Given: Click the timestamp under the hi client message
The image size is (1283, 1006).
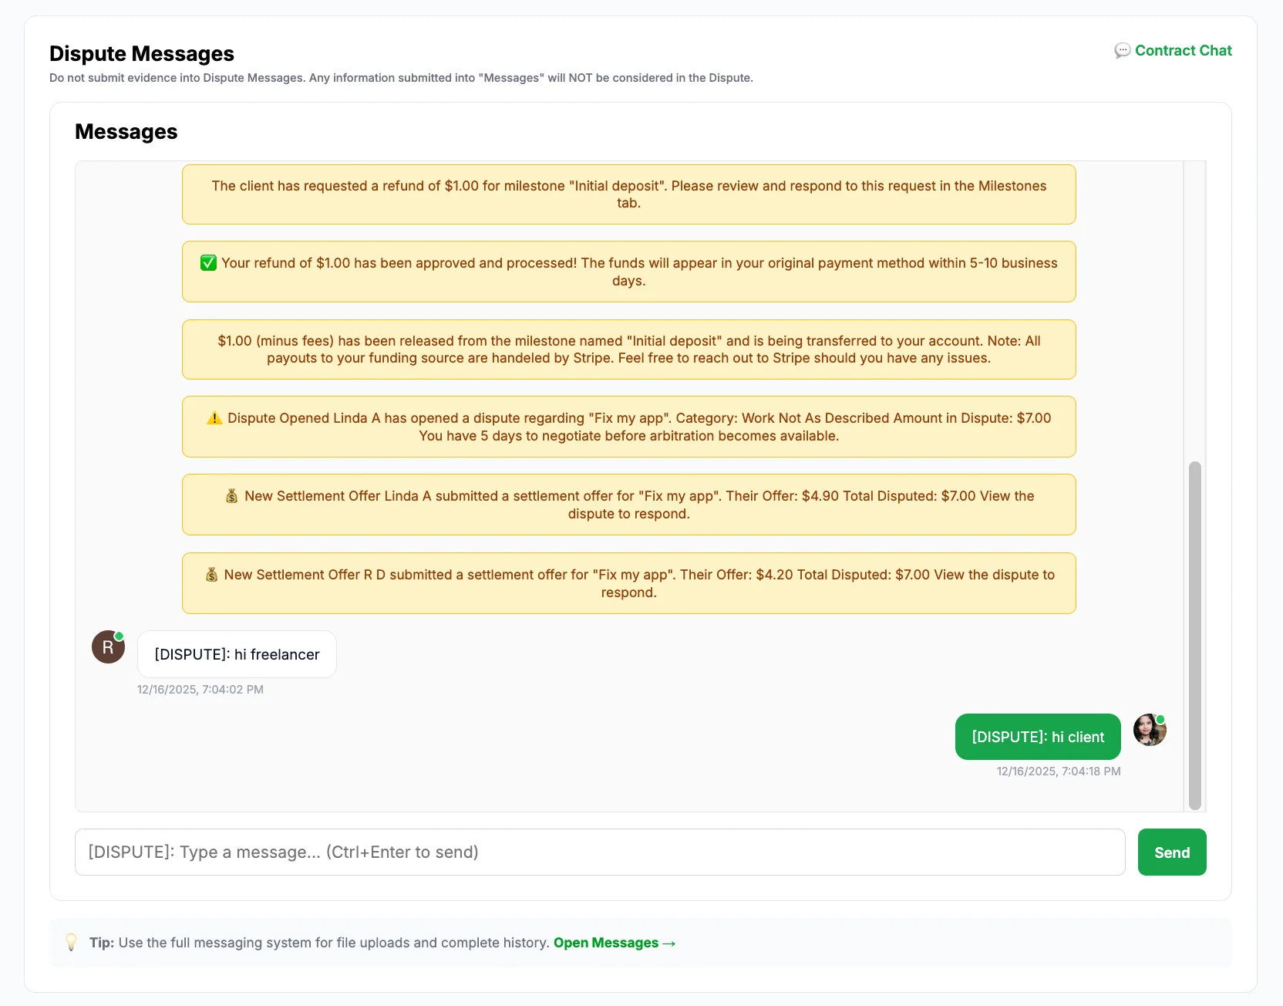Looking at the screenshot, I should pyautogui.click(x=1058, y=771).
